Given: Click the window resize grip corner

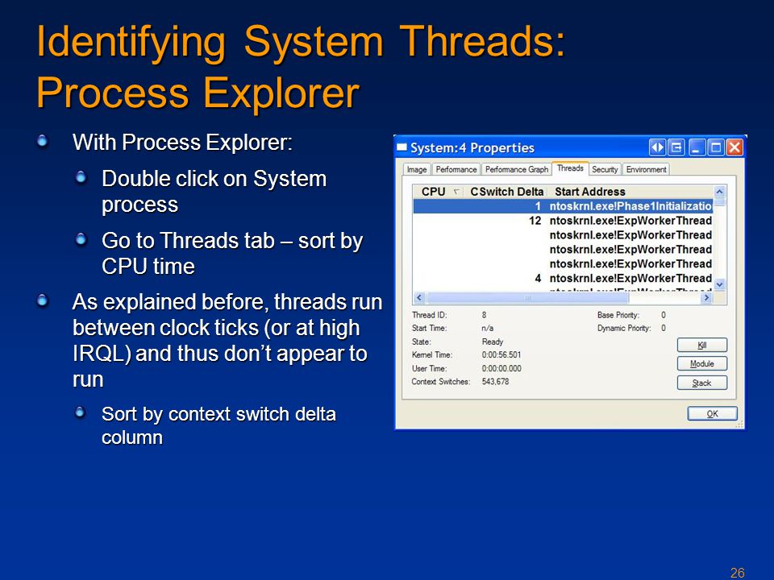Looking at the screenshot, I should pyautogui.click(x=739, y=425).
